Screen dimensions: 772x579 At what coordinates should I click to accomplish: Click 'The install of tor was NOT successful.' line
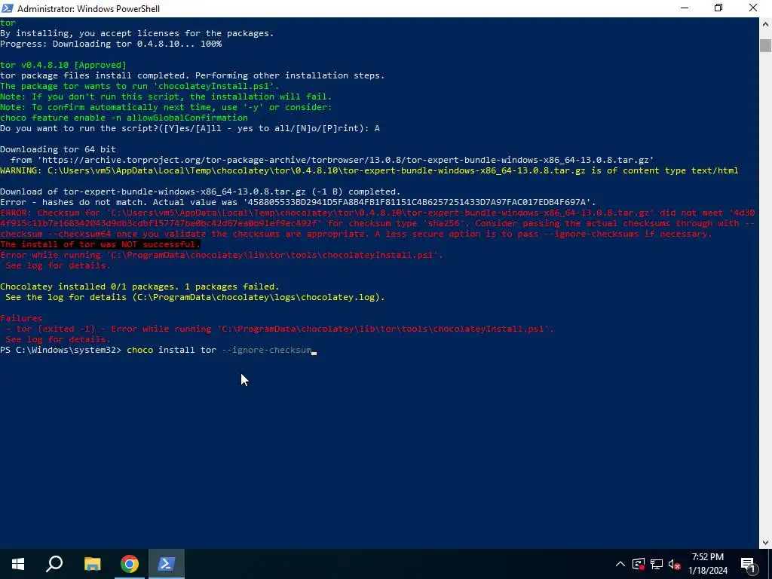point(100,244)
